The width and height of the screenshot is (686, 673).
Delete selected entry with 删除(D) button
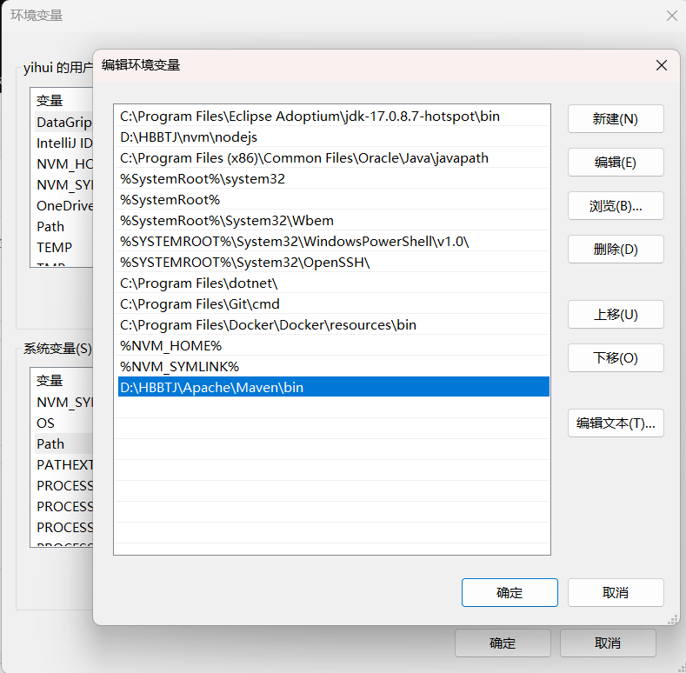point(615,250)
